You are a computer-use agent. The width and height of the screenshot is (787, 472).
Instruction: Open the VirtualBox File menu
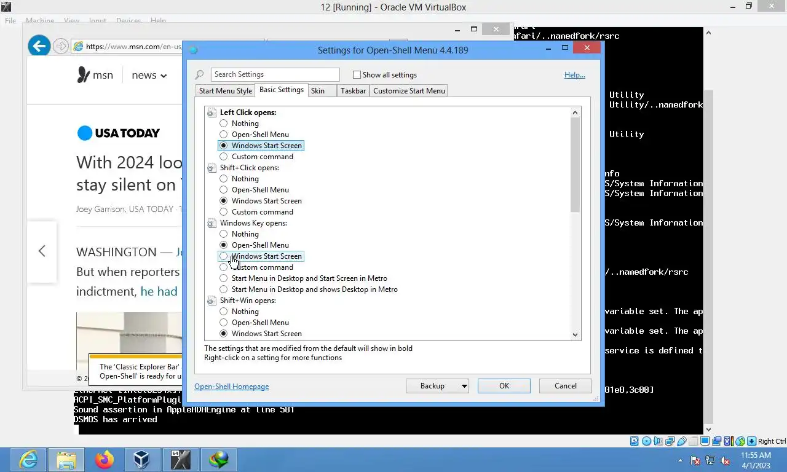point(10,20)
